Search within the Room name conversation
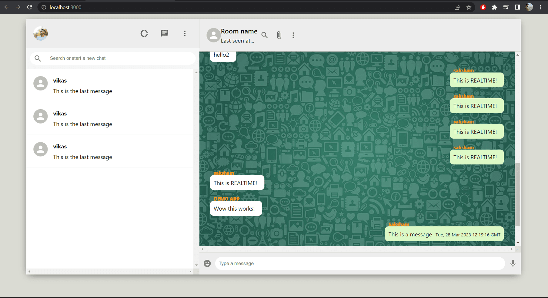Viewport: 548px width, 298px height. click(x=264, y=35)
